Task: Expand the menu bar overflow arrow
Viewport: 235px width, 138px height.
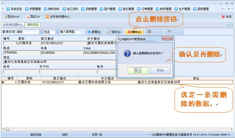Action: 223,9
